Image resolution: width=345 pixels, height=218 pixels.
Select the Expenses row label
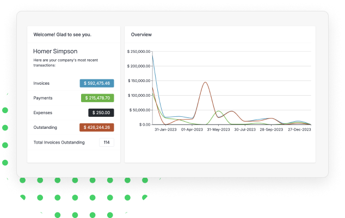tap(43, 113)
